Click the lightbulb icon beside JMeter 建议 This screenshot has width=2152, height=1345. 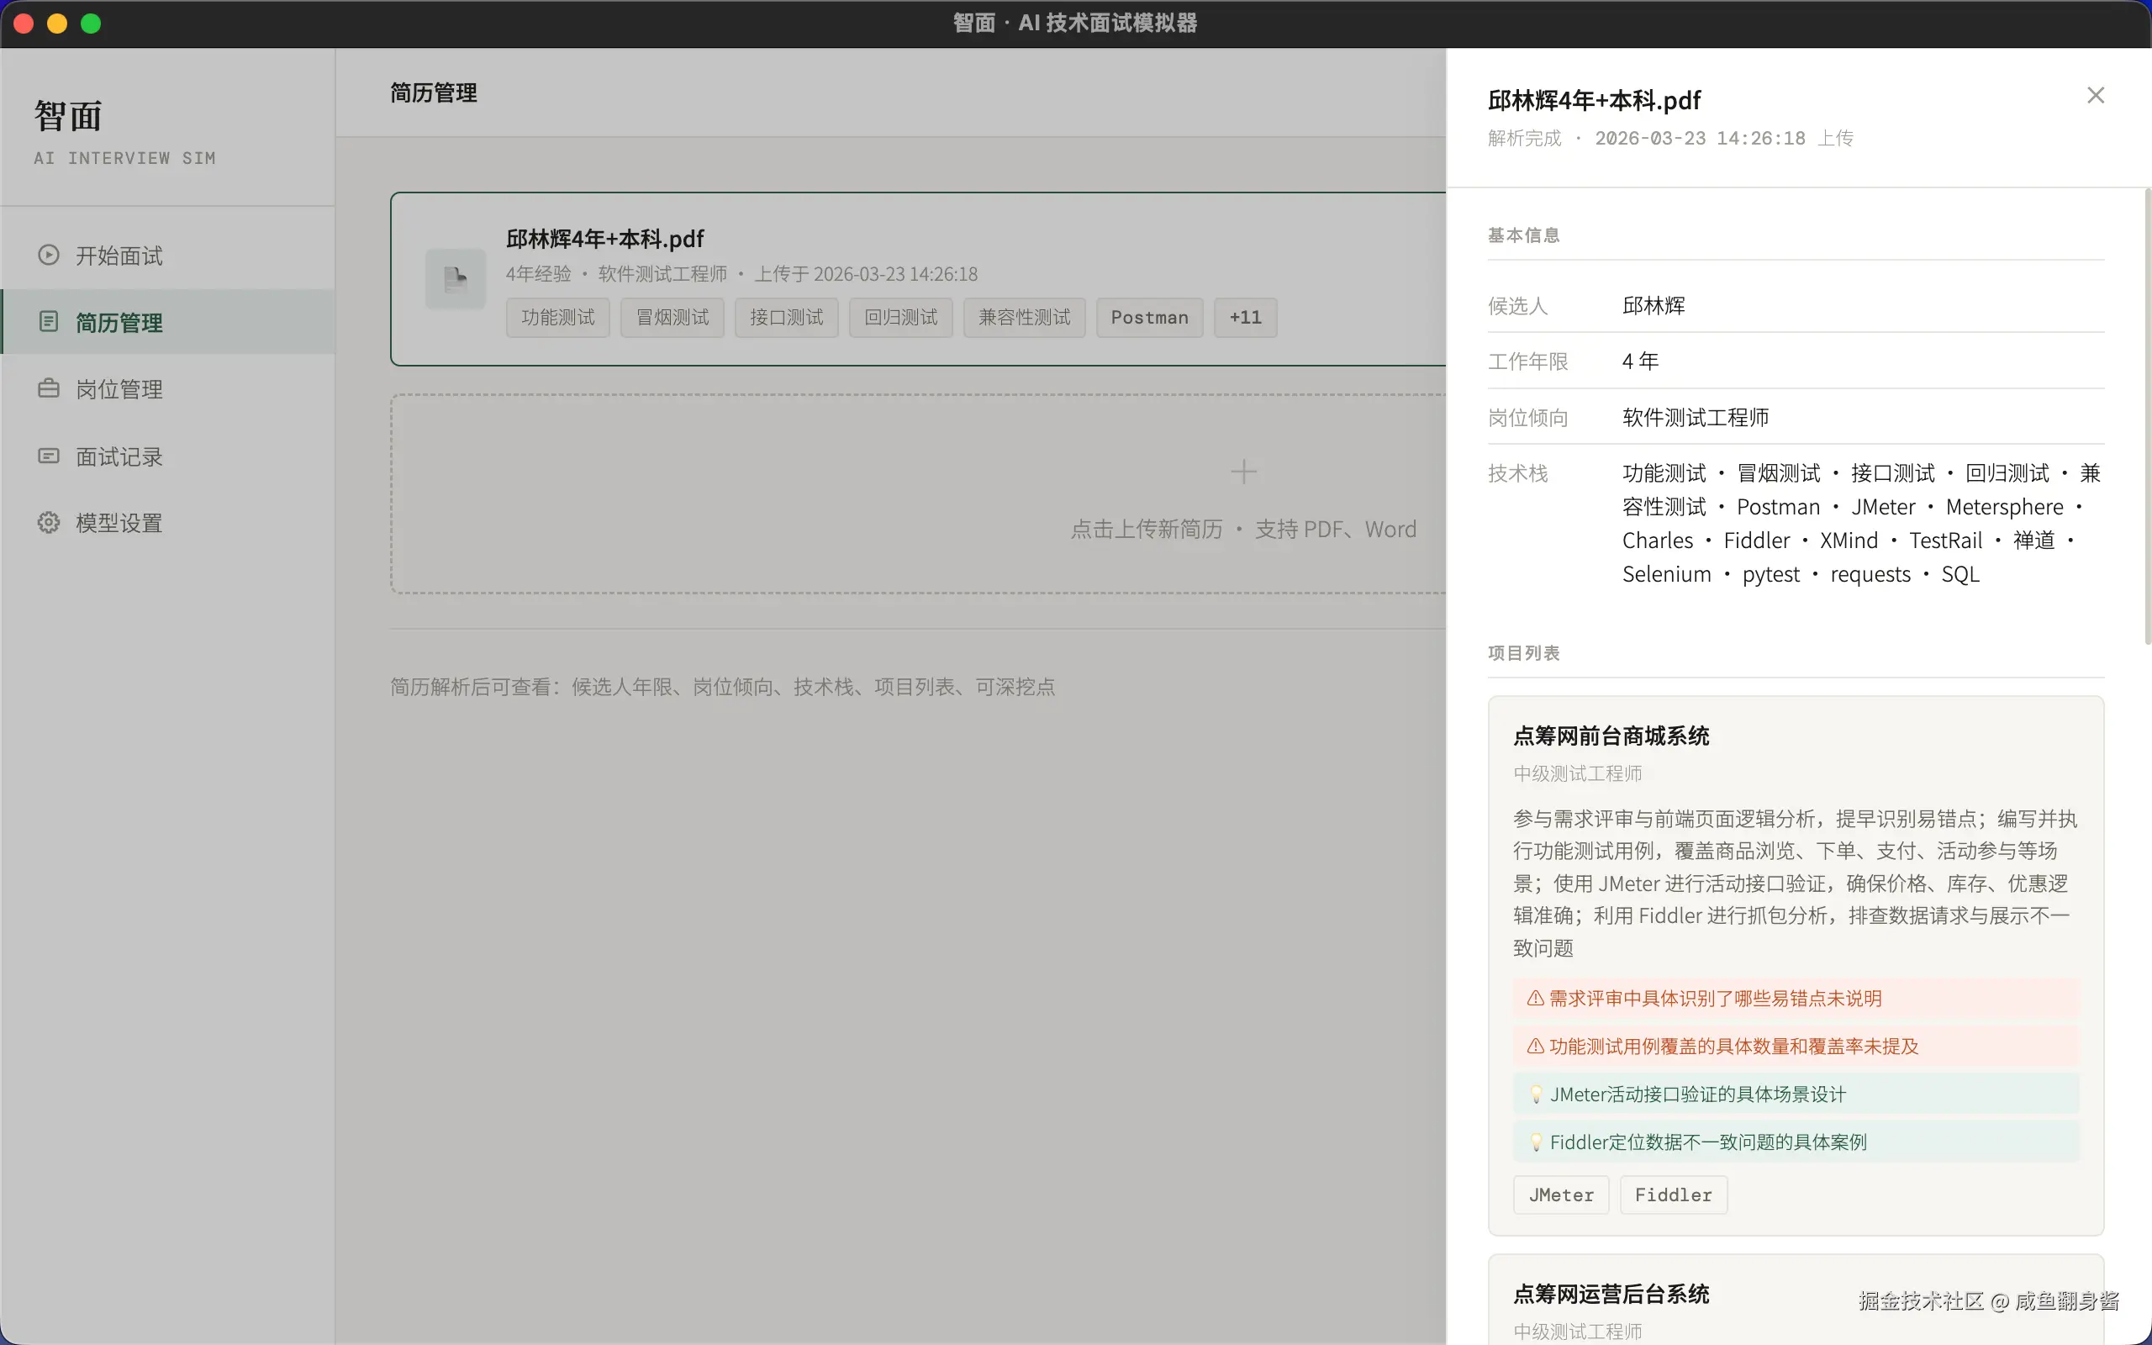pos(1536,1094)
